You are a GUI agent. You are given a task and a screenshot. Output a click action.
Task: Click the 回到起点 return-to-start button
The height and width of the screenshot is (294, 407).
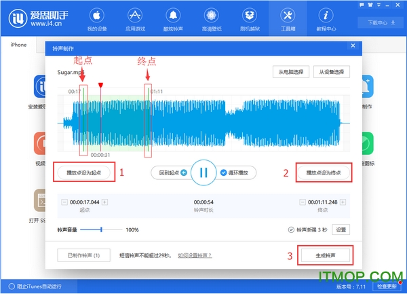tap(172, 173)
